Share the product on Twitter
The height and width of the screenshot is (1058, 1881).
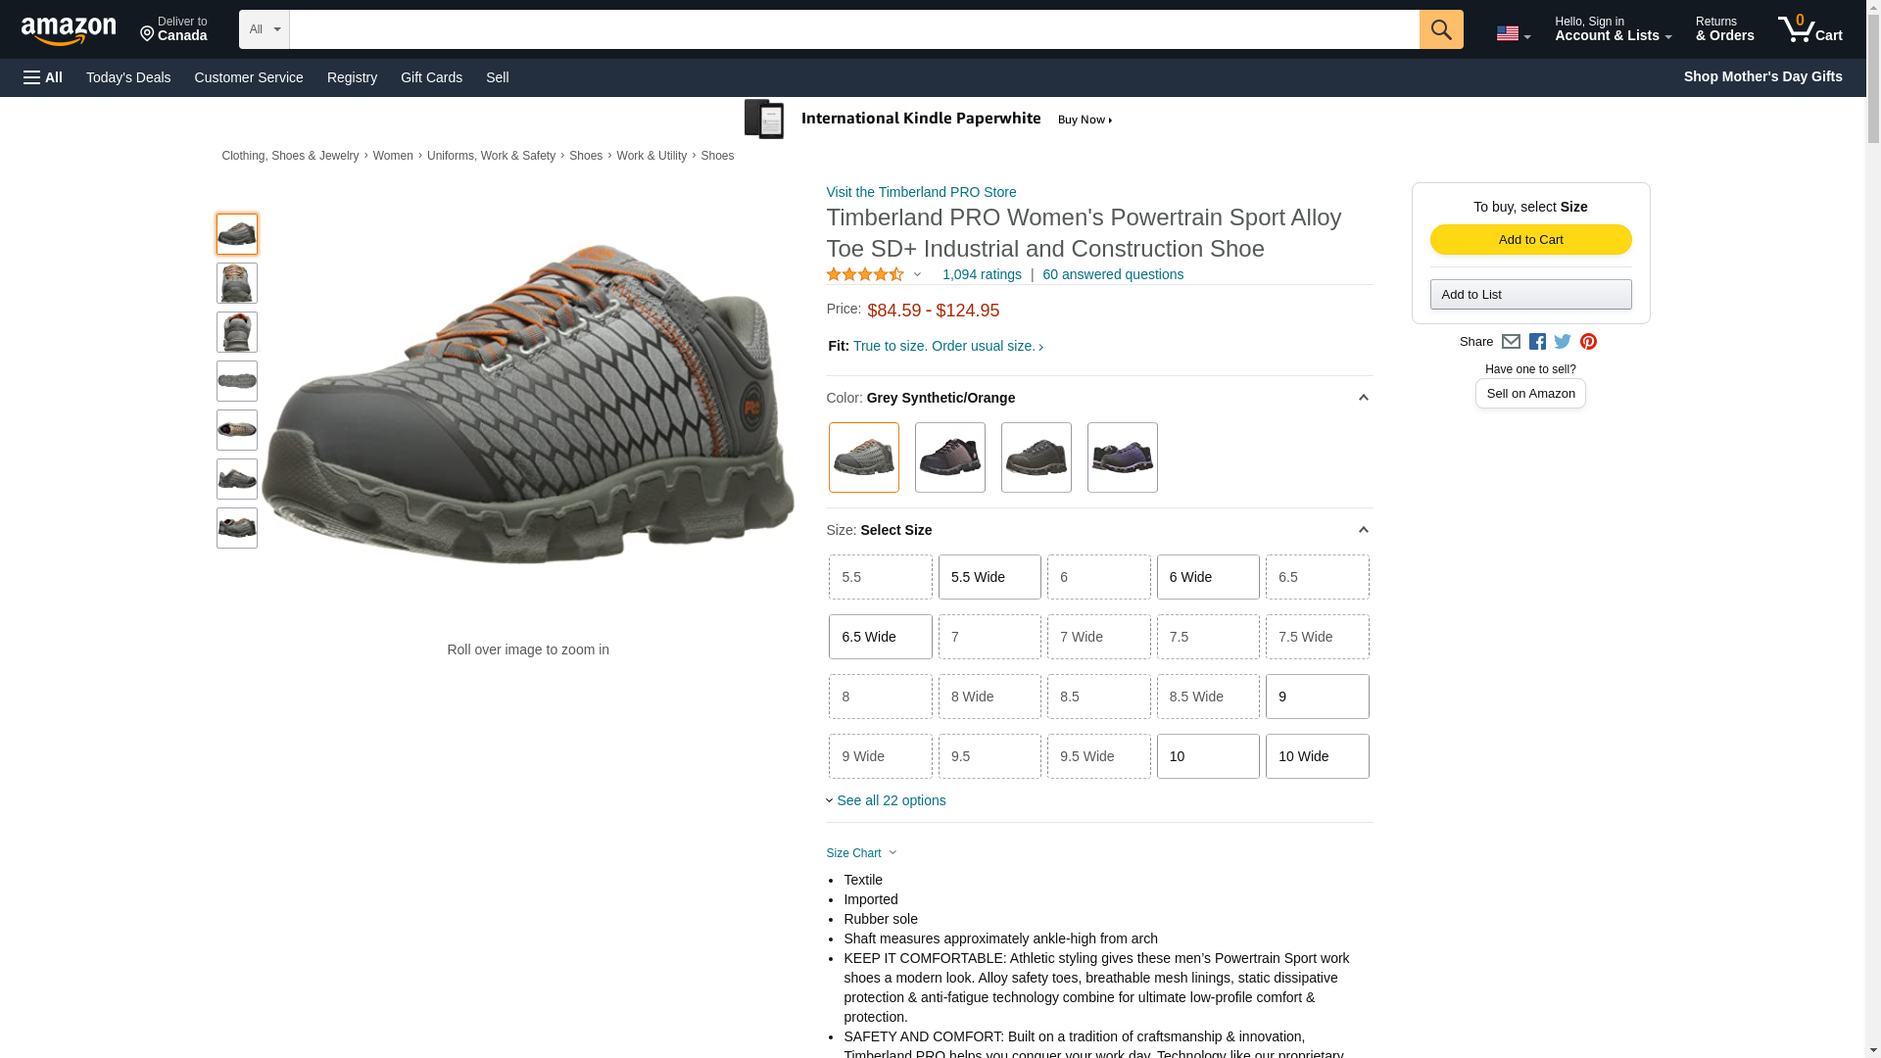point(1563,342)
